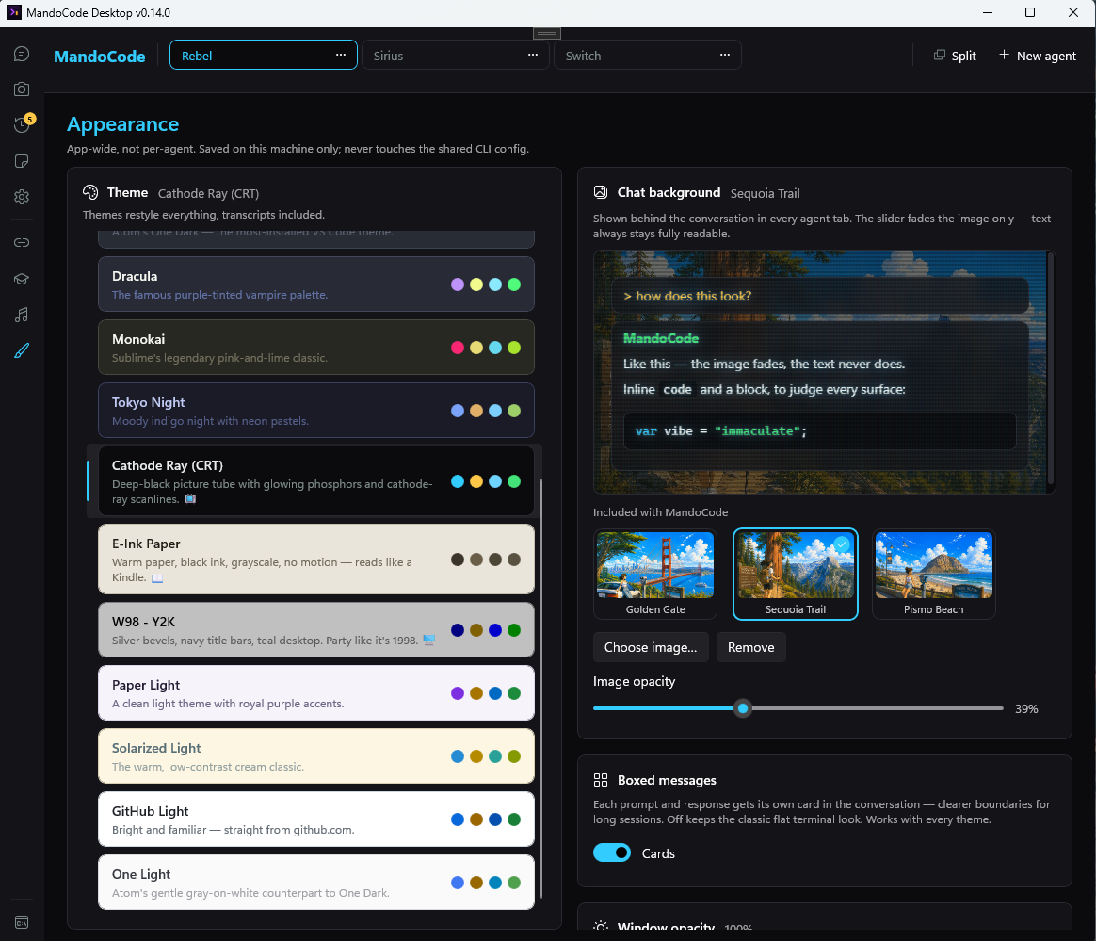Open history icon with badge 5

[x=22, y=125]
